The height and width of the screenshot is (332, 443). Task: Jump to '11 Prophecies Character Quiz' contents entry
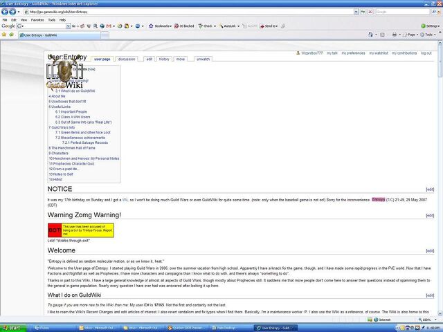[x=71, y=164]
